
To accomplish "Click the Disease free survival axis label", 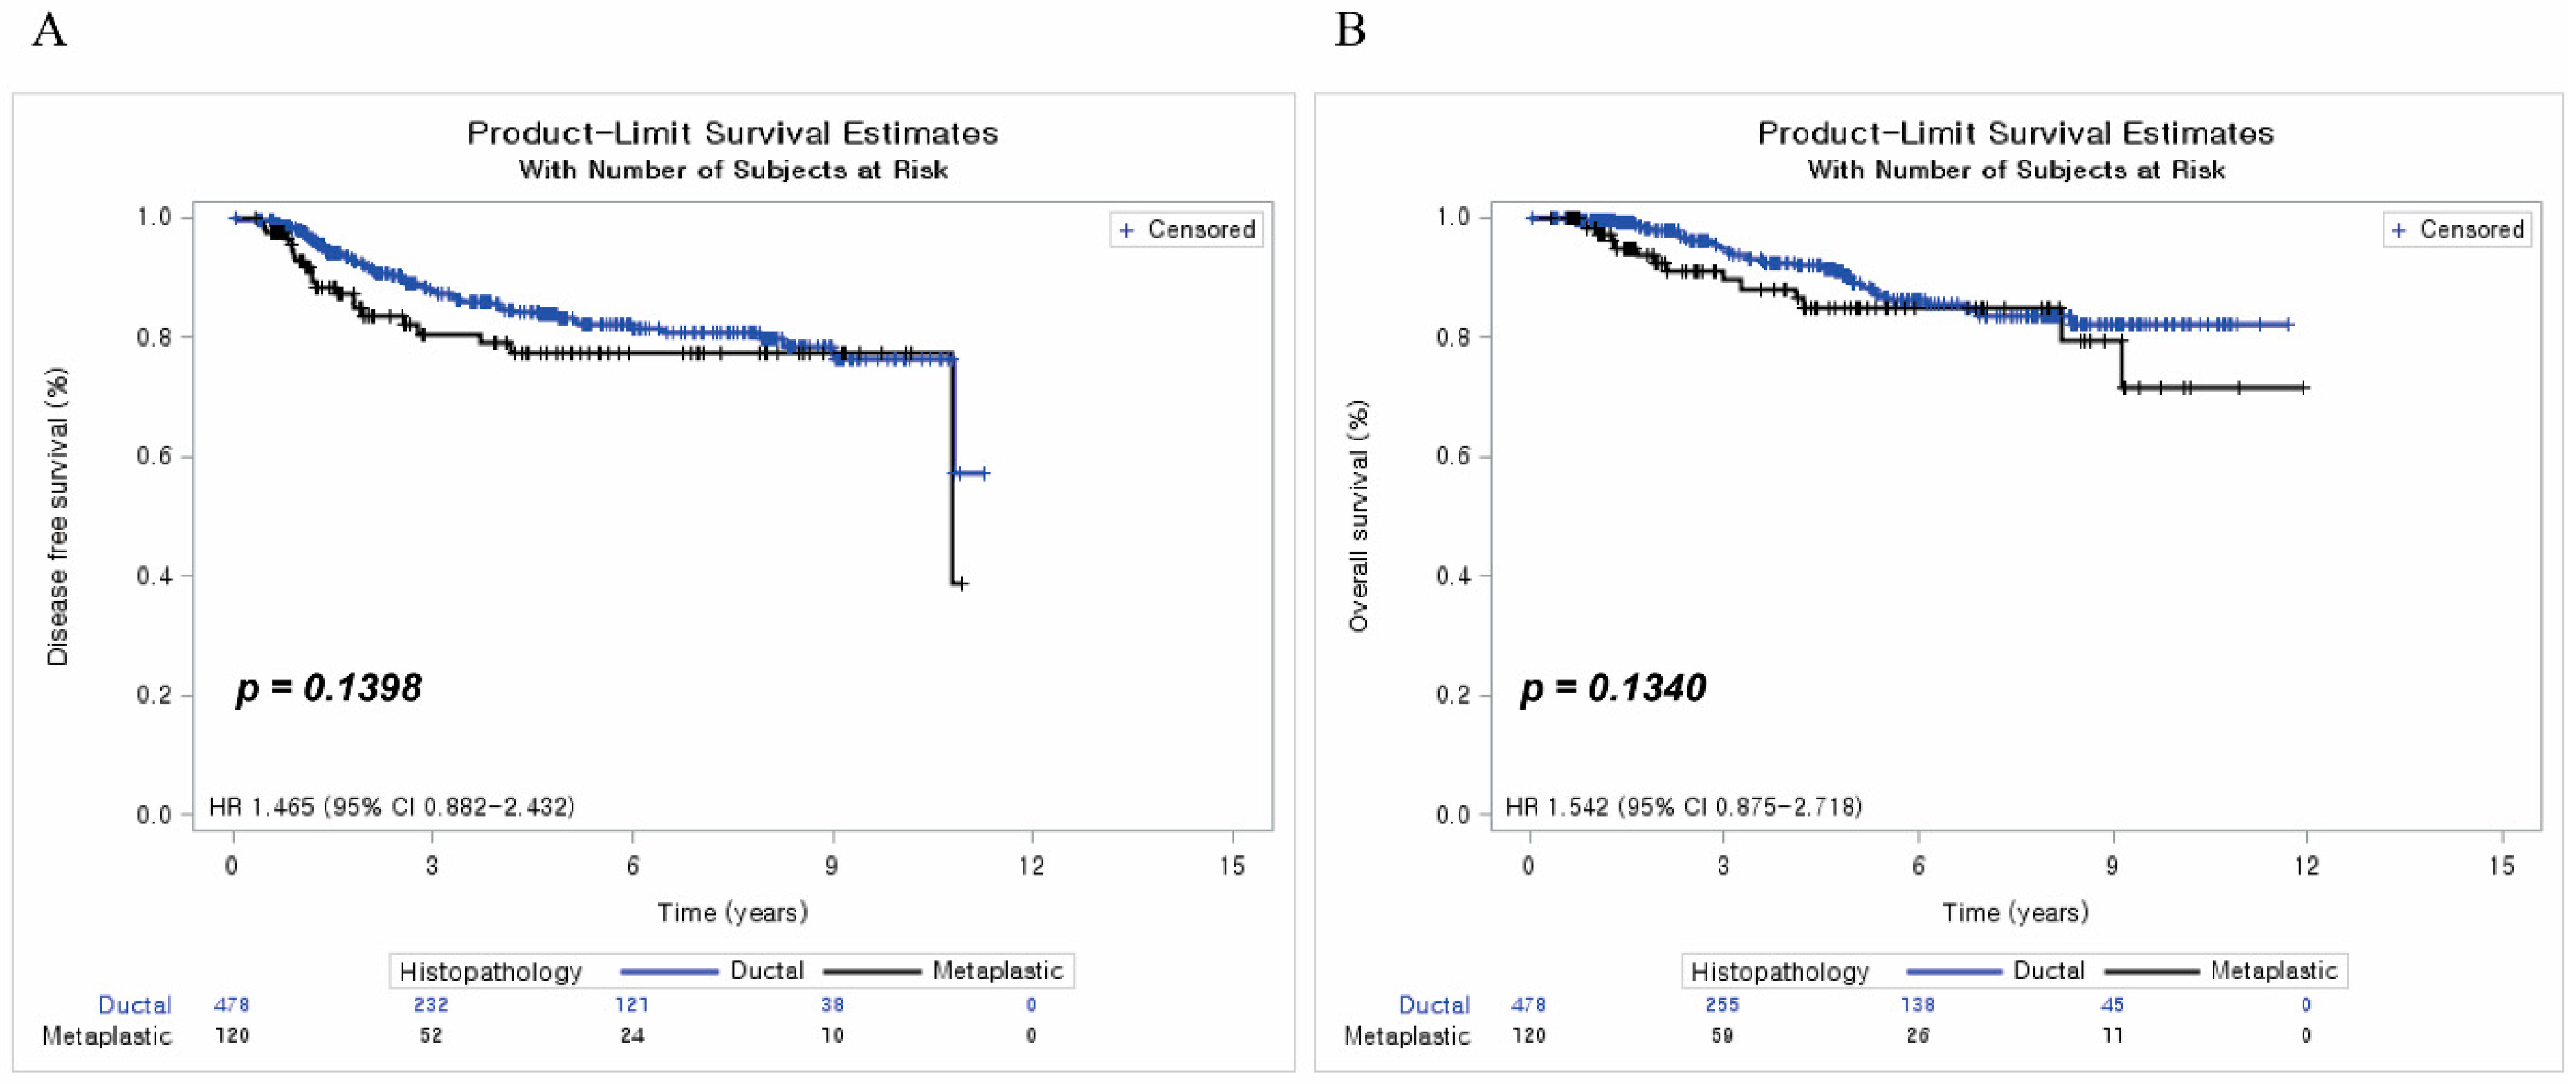I will 58,516.
